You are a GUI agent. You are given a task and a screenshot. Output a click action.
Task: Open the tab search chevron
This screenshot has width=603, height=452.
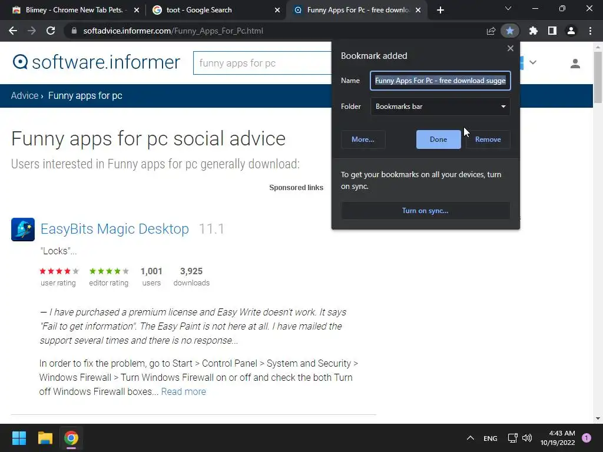[x=508, y=8]
